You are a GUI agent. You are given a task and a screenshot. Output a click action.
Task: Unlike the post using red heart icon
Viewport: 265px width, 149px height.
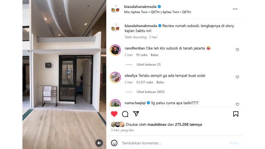pyautogui.click(x=114, y=114)
